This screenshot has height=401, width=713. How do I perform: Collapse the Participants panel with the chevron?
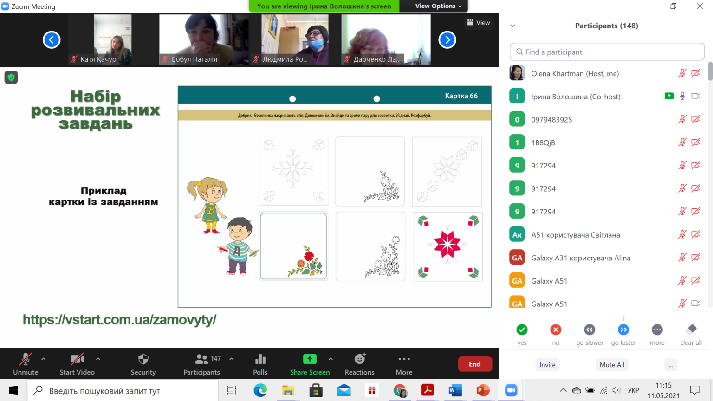[x=513, y=26]
